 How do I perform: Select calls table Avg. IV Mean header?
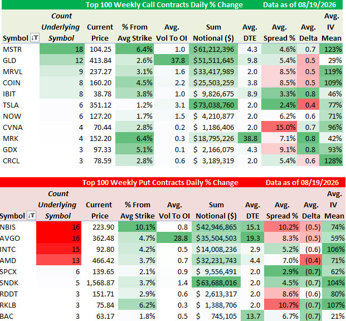coord(332,27)
